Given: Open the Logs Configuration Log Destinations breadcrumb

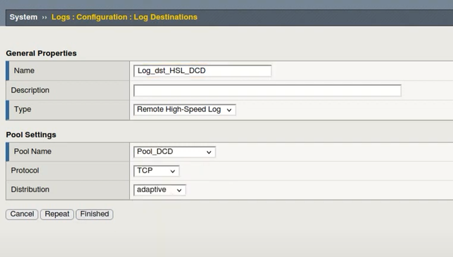Looking at the screenshot, I should point(124,17).
